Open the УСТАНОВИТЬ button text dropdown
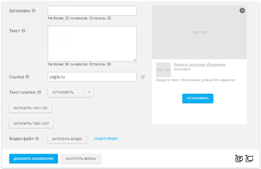Screen dimensions: 261x169 (x=70, y=92)
